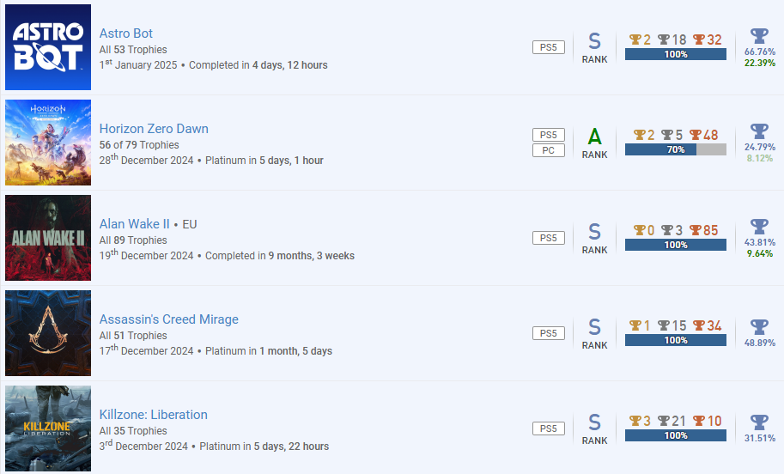This screenshot has height=474, width=784.
Task: Click 'Platinum in 5 days, 1 hour' text
Action: click(x=264, y=161)
